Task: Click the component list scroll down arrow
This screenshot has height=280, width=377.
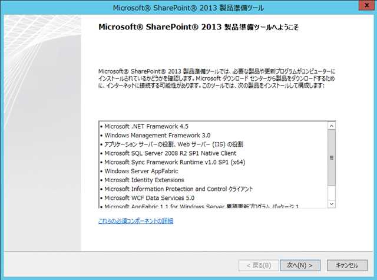Action: tap(332, 203)
